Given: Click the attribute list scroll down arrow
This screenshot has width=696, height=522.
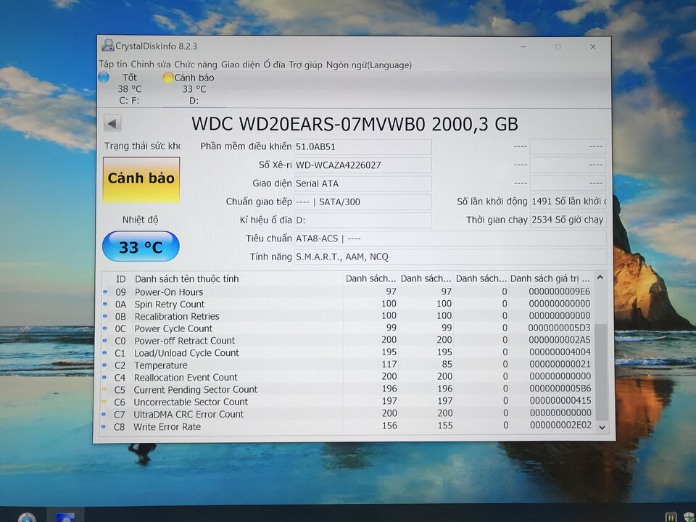Looking at the screenshot, I should 602,428.
